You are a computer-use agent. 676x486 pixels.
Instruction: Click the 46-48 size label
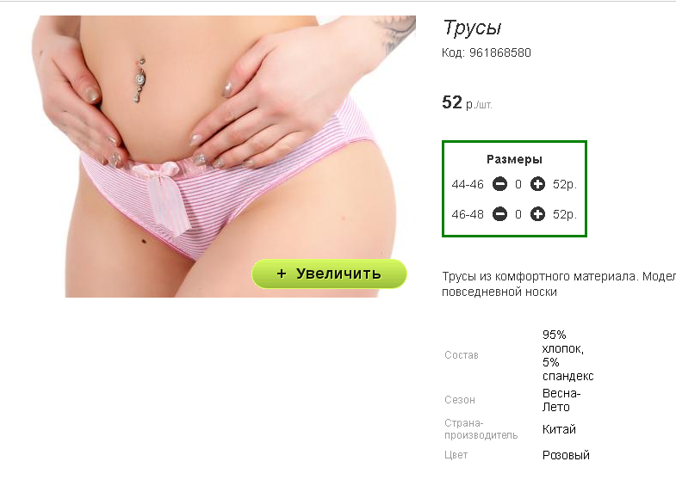click(468, 214)
